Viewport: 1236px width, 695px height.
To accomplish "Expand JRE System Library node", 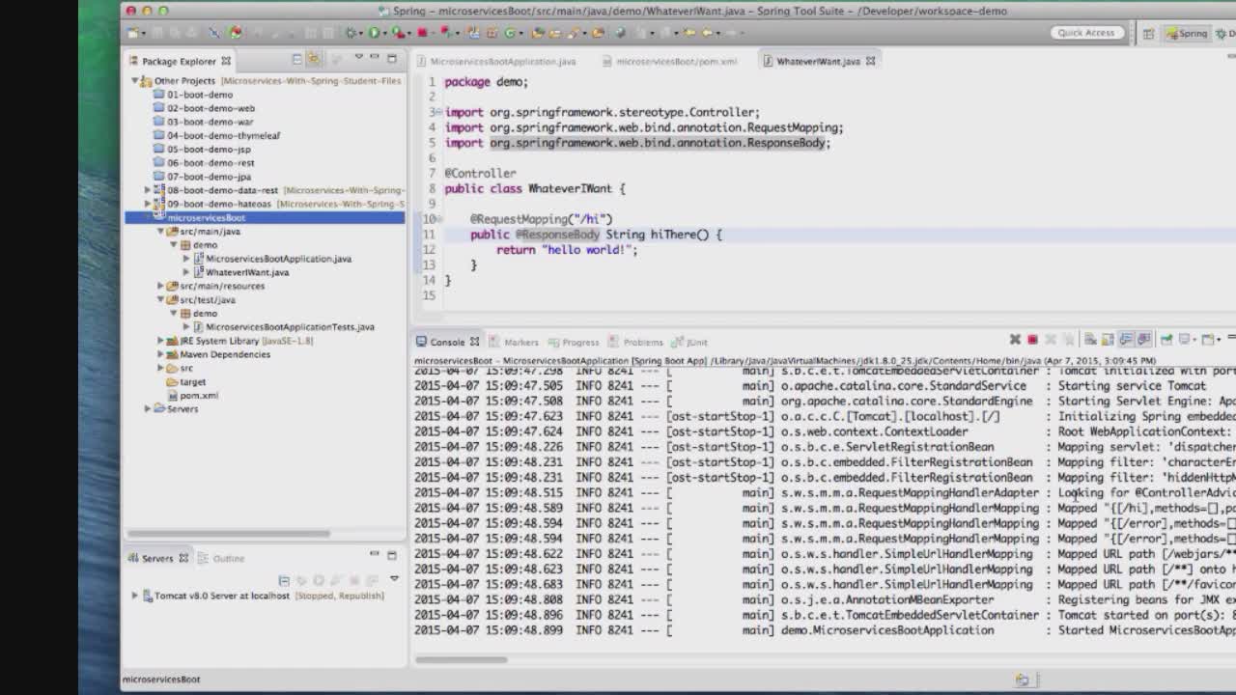I will click(x=160, y=341).
